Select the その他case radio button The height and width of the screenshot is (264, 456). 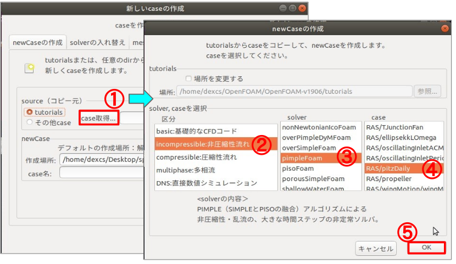pyautogui.click(x=30, y=122)
